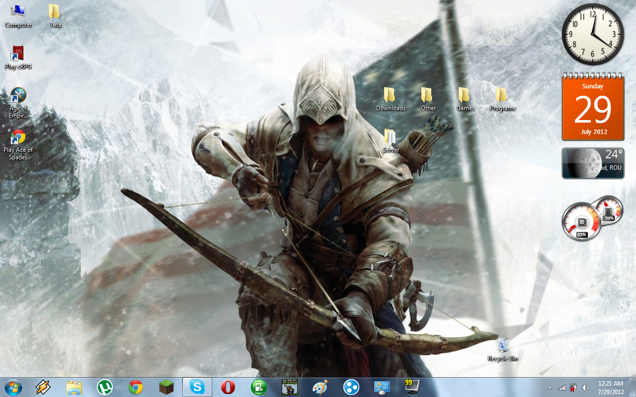
Task: Select the Play cRPG shortcut
Action: pos(18,58)
